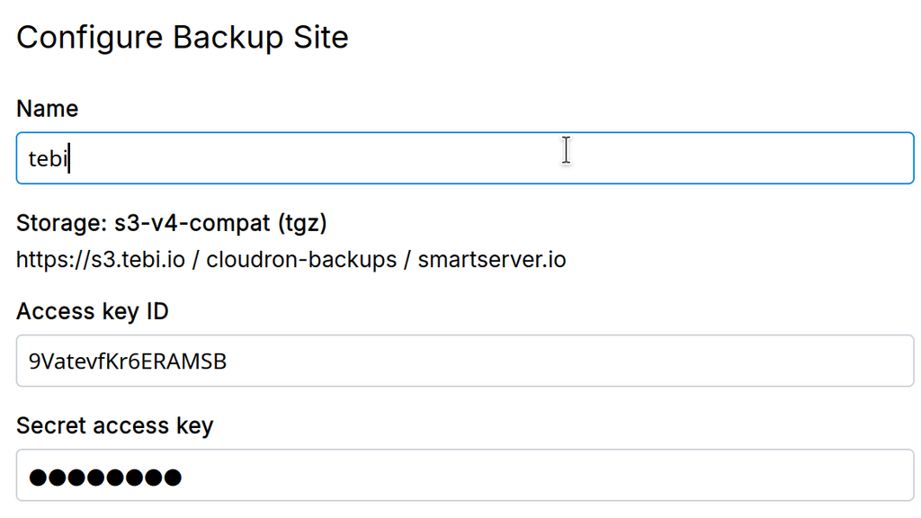
Task: Click the 'Secret access key' label
Action: 114,425
